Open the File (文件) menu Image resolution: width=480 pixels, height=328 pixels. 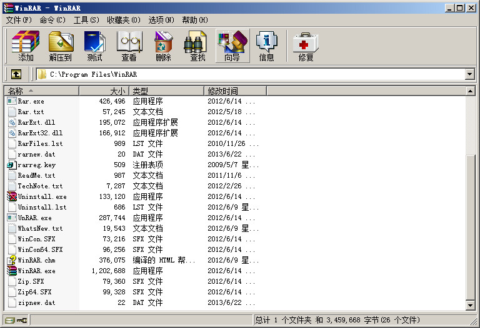[19, 20]
